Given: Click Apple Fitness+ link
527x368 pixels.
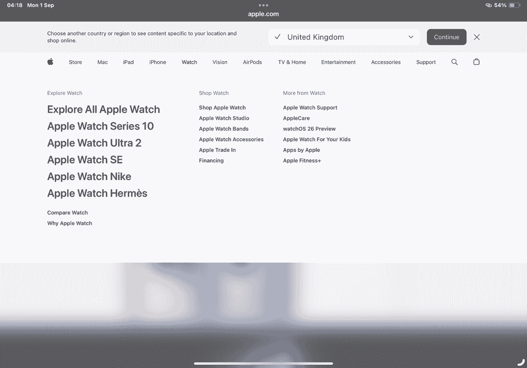Looking at the screenshot, I should pos(302,161).
